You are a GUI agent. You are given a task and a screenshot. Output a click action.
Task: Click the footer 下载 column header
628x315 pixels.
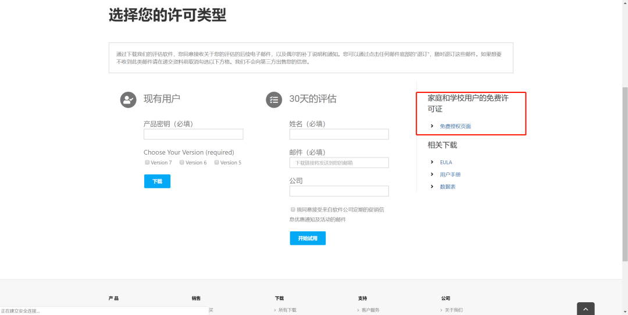click(x=279, y=298)
